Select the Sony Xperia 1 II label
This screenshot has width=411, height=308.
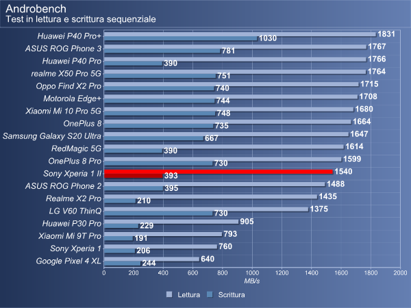click(x=73, y=174)
